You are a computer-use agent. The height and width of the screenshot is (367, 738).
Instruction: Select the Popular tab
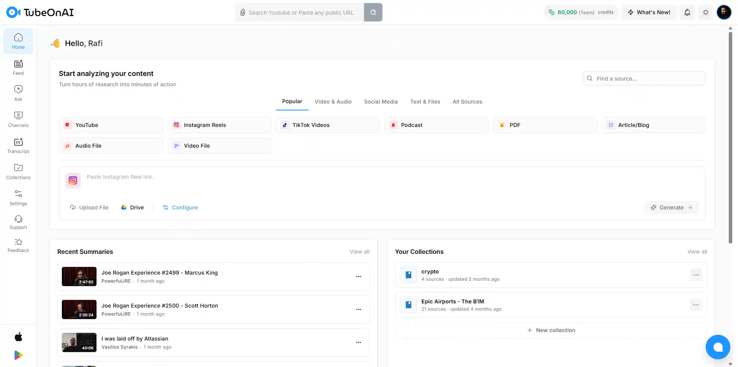pyautogui.click(x=292, y=102)
